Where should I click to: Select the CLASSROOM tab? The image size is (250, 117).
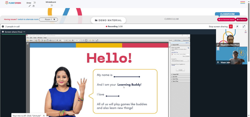pos(227,14)
